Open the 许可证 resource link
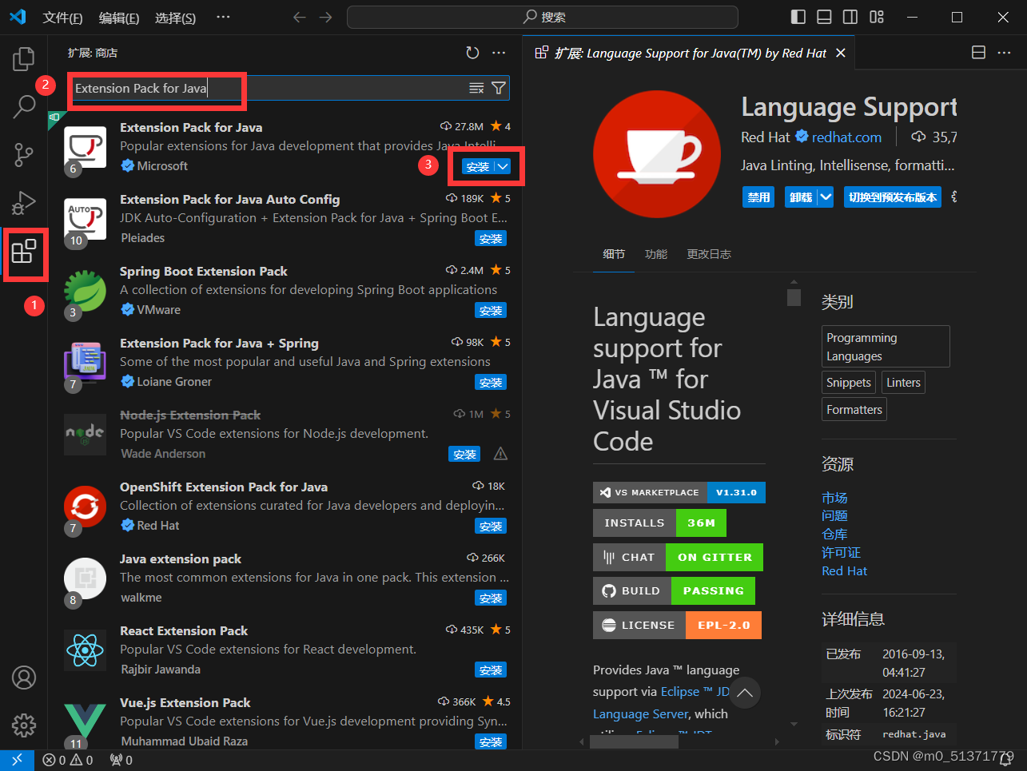The height and width of the screenshot is (771, 1027). point(841,553)
